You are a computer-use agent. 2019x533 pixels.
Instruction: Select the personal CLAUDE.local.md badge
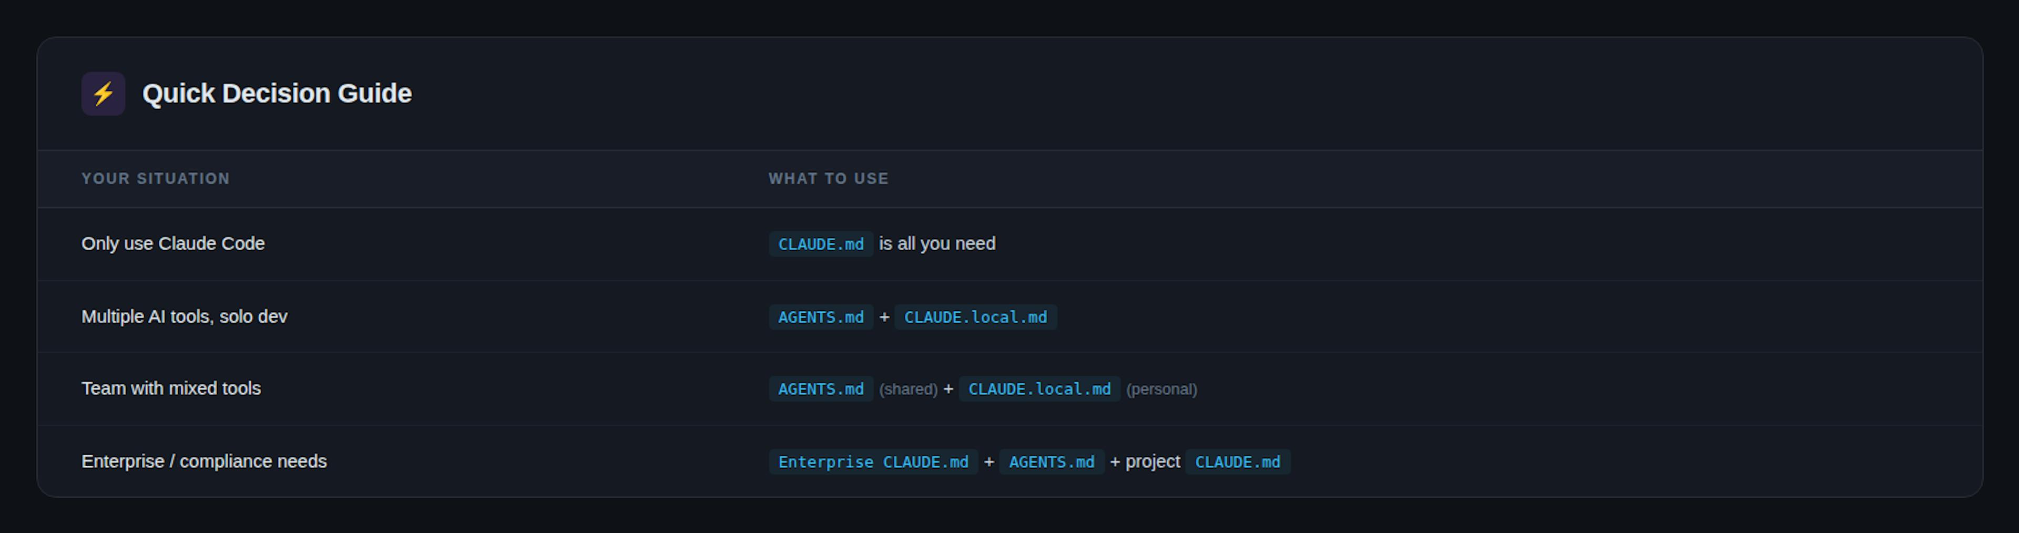(1039, 389)
